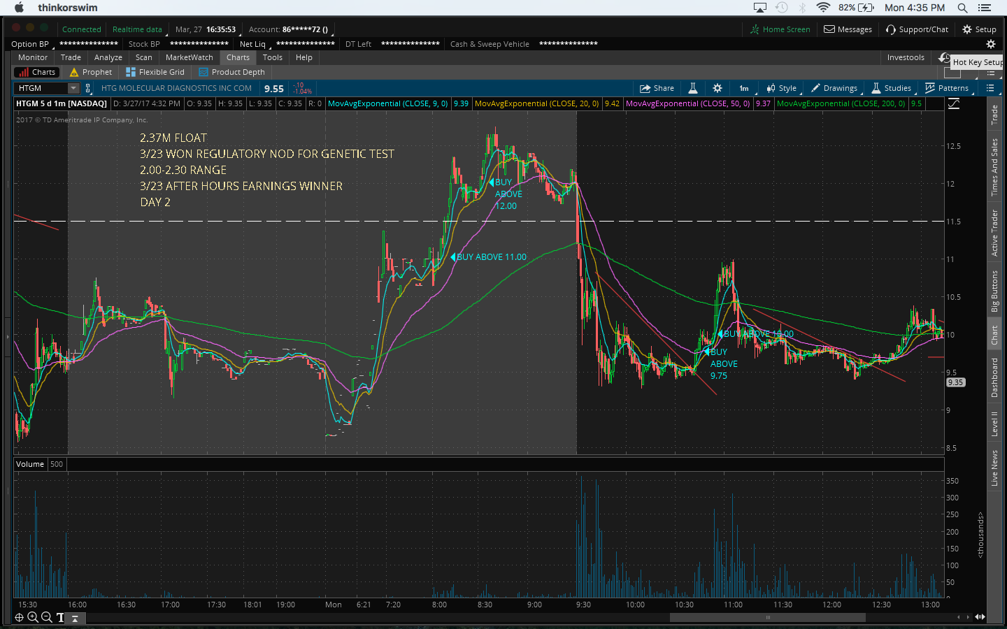Open Support/Chat

click(917, 29)
